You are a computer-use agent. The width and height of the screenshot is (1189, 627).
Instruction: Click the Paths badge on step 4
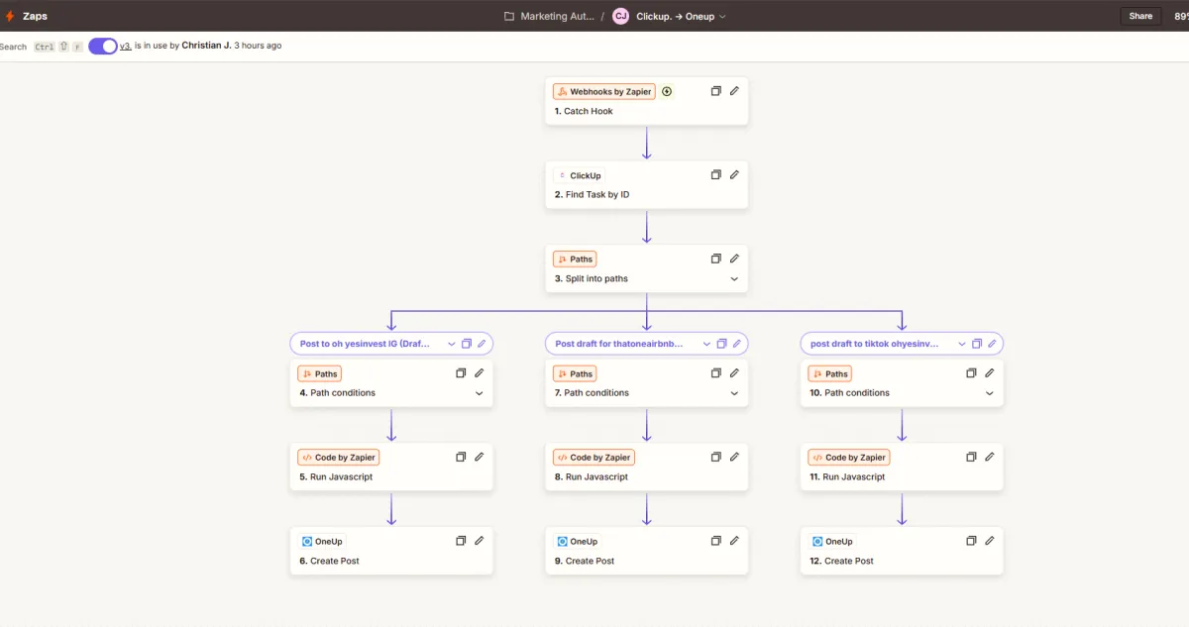point(320,373)
